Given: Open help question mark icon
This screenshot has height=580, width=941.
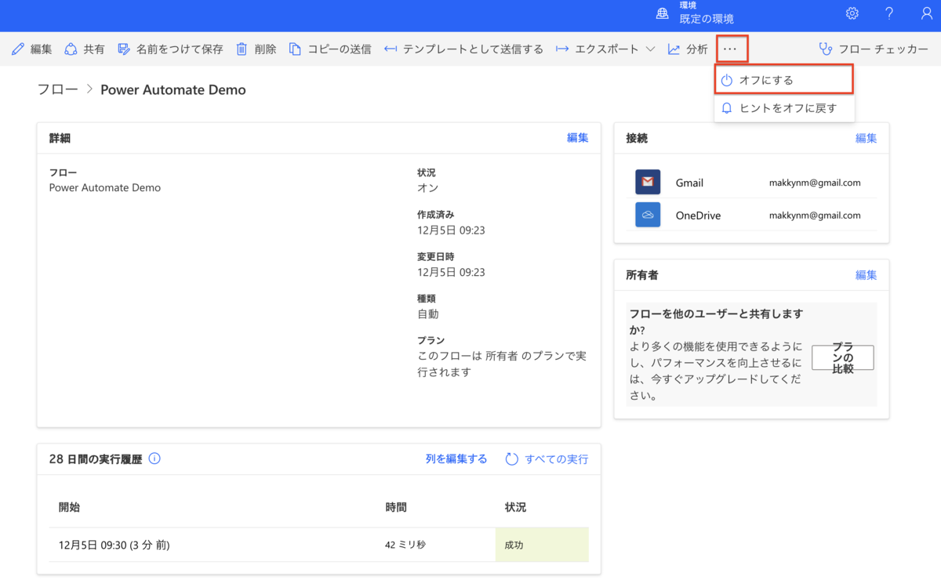Looking at the screenshot, I should (889, 13).
